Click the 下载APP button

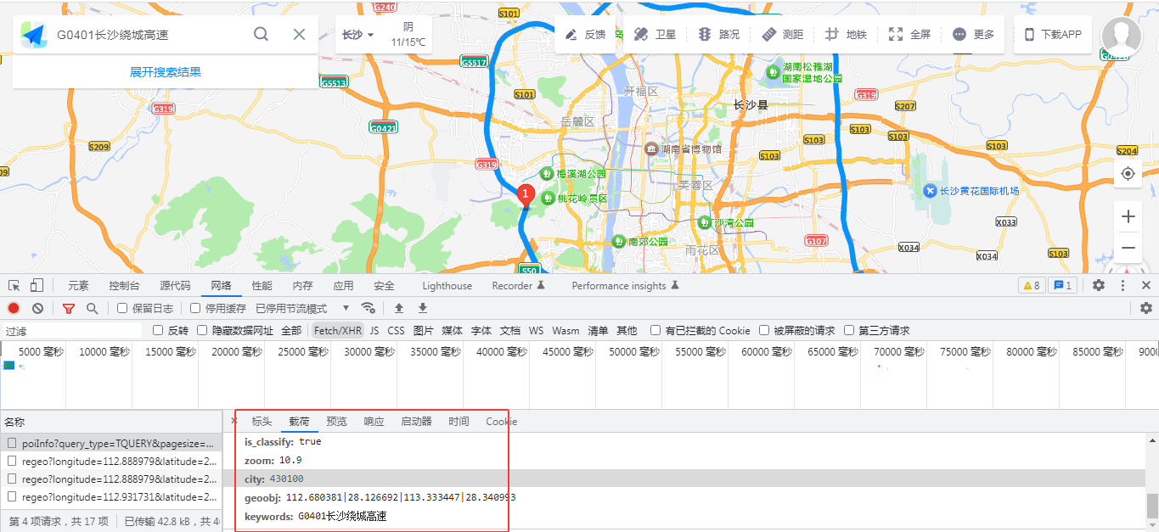pyautogui.click(x=1053, y=35)
